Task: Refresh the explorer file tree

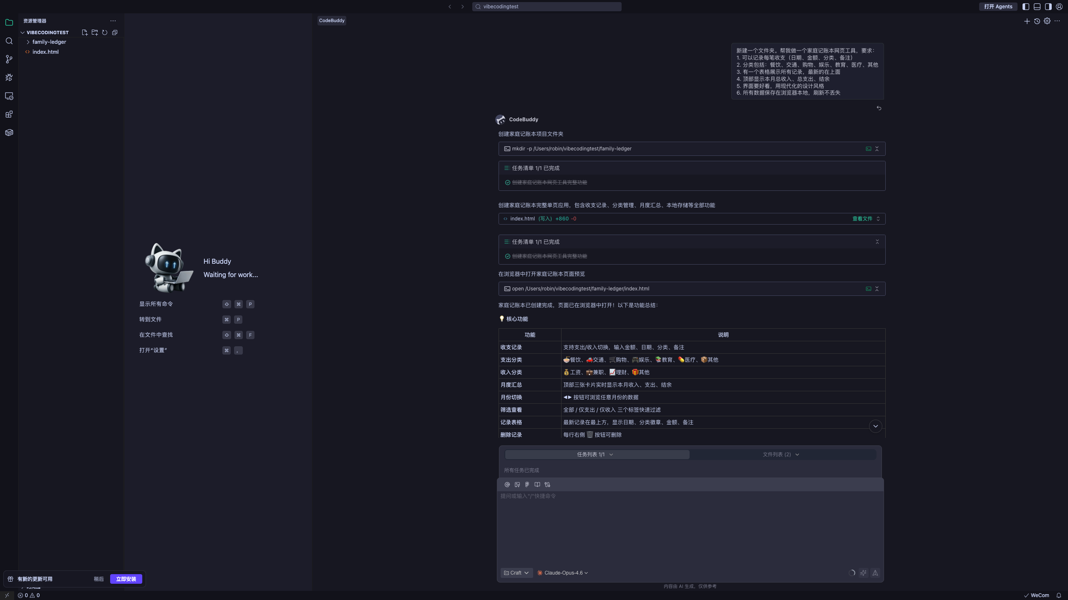Action: click(x=105, y=32)
